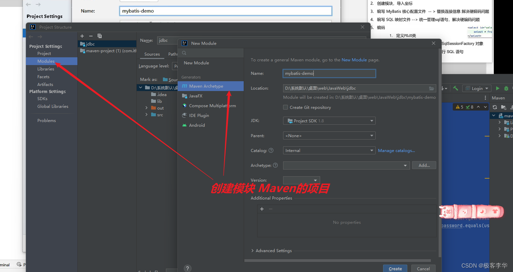Select the IDE Plugin generator
Screen dimensions: 513x272
click(x=211, y=115)
